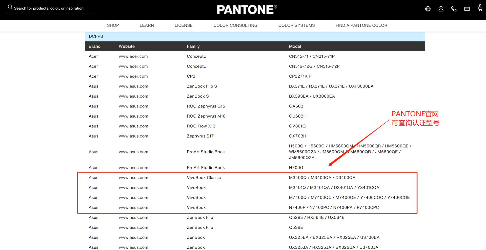
Task: Open the shopping cart icon
Action: pos(480,8)
